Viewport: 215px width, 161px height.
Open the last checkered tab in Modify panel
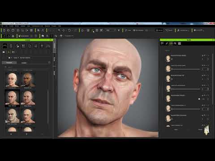tap(180, 43)
